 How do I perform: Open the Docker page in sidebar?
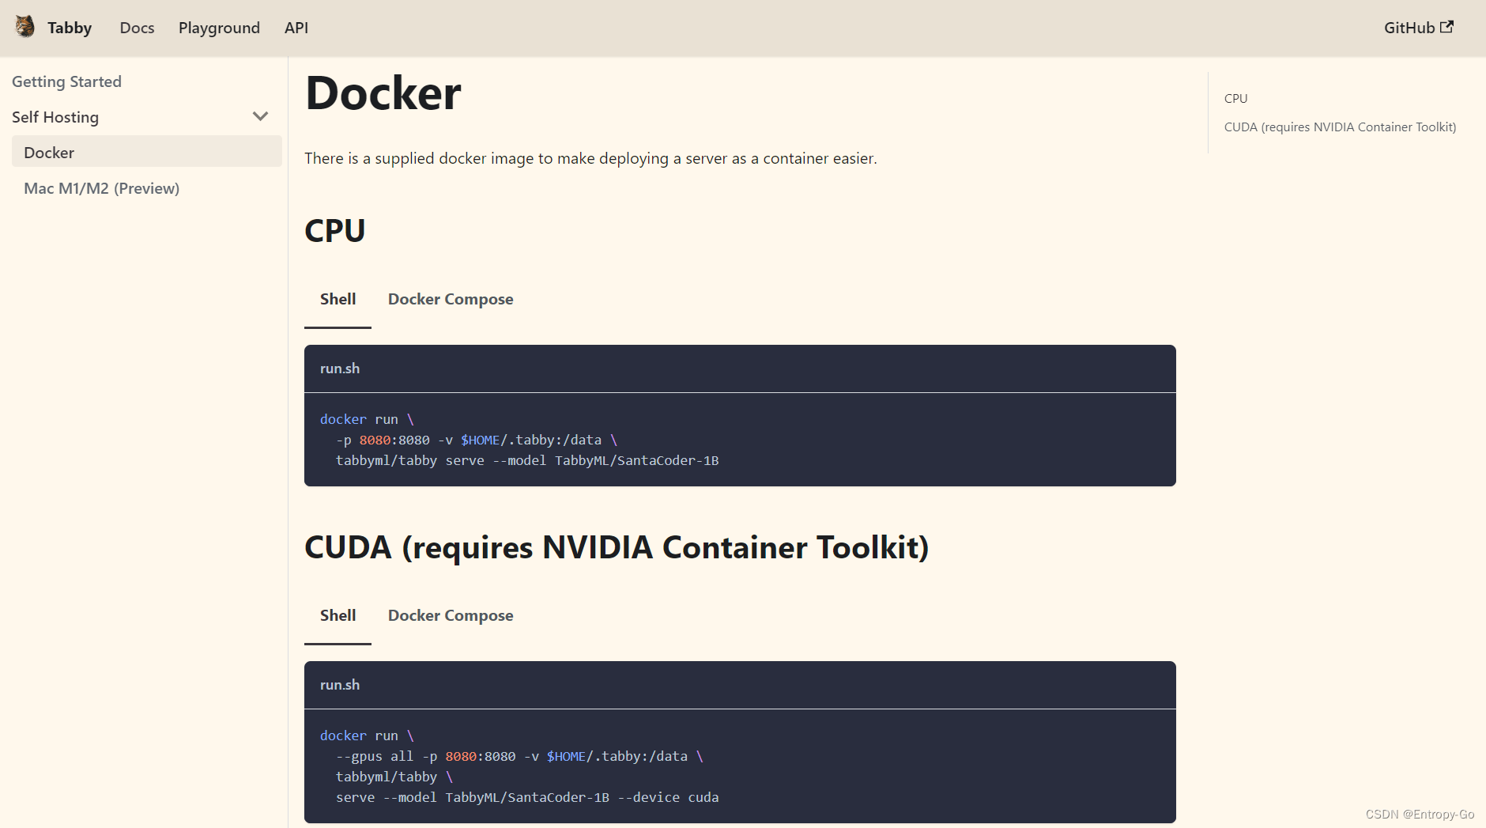(x=49, y=152)
